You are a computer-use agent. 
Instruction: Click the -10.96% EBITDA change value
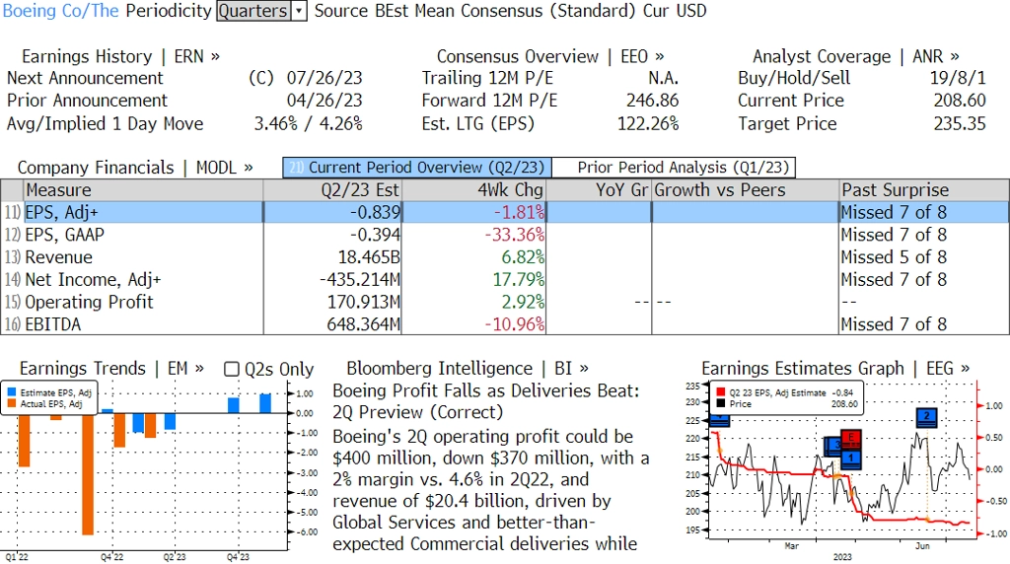515,324
